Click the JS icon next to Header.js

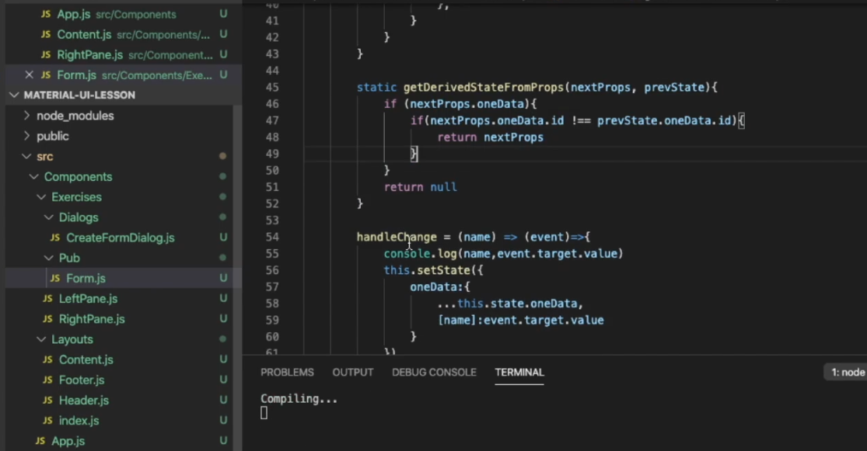[x=47, y=400]
